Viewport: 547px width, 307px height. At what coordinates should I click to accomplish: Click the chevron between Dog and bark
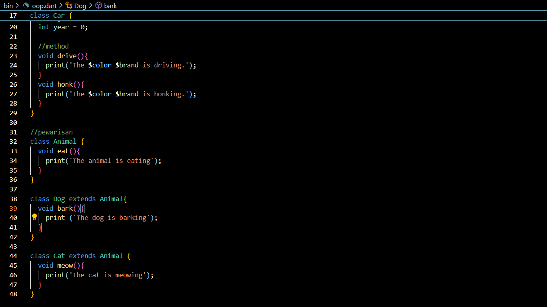click(x=90, y=6)
